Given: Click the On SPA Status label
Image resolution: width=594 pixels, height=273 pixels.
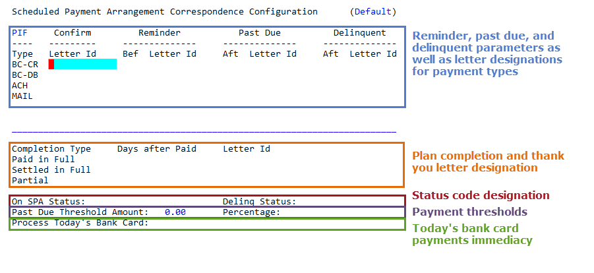Looking at the screenshot, I should click(49, 202).
